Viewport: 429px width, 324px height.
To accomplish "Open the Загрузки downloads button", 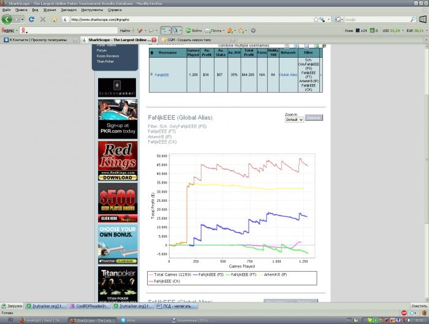I will coord(12,306).
